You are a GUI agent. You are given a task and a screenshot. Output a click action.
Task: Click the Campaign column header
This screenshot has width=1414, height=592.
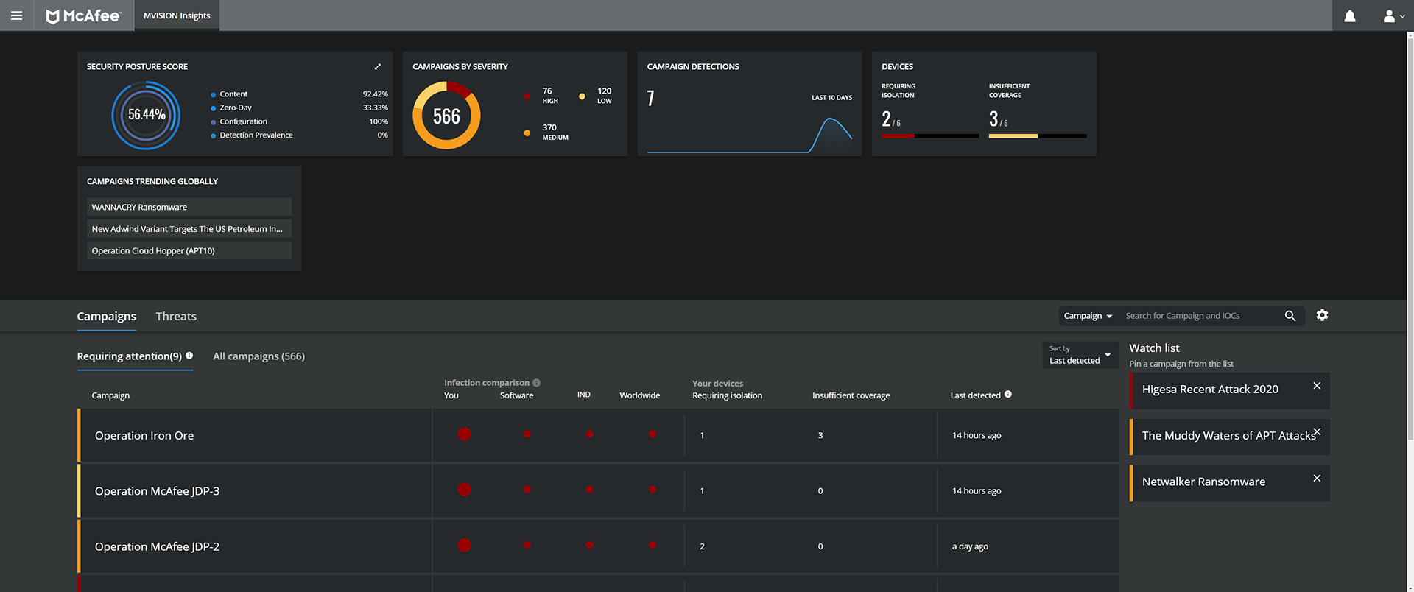pos(110,395)
